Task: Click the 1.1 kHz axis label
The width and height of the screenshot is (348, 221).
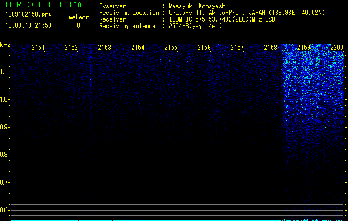Action: pos(4,72)
